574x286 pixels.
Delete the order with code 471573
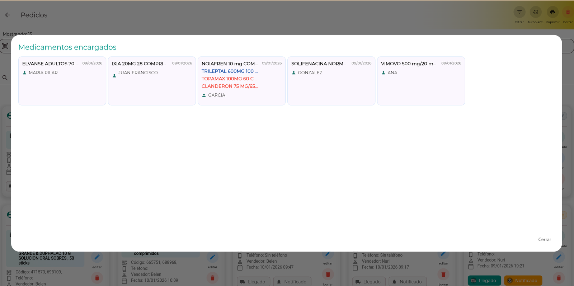(97, 278)
